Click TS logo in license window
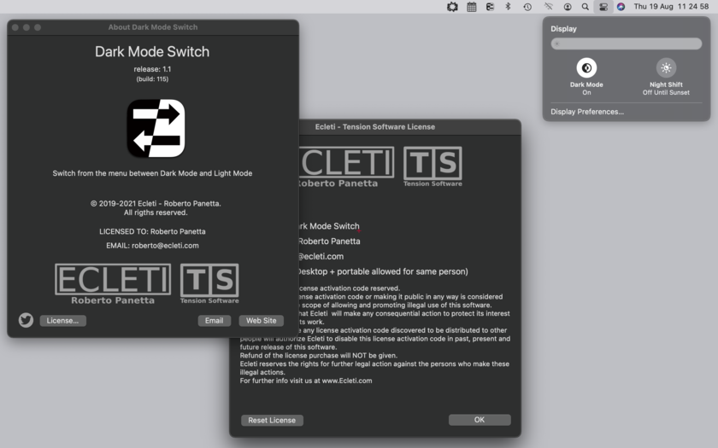718x448 pixels. [433, 166]
